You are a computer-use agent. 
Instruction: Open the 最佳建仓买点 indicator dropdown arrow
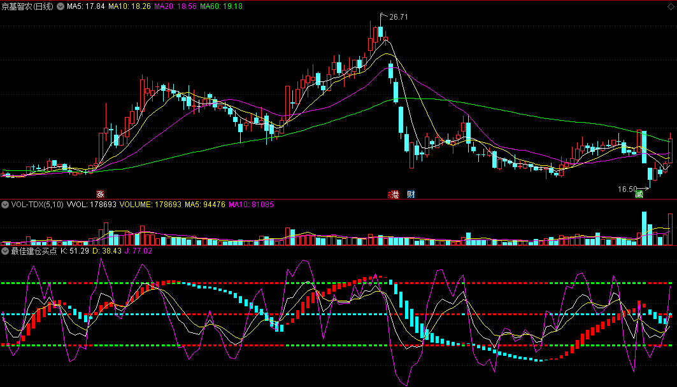pyautogui.click(x=5, y=251)
